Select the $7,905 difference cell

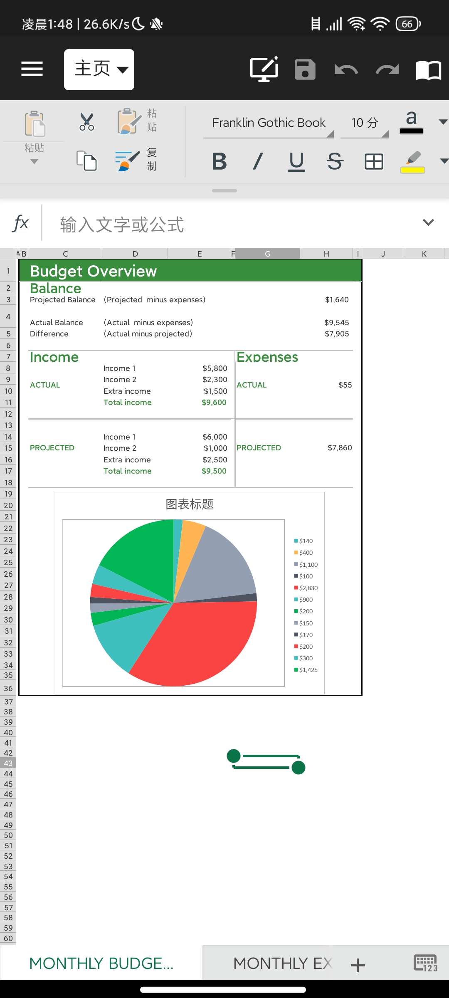coord(337,334)
